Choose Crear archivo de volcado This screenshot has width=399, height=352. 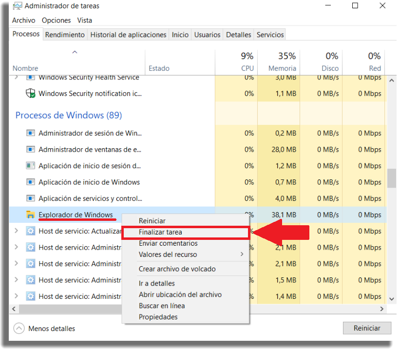pos(186,269)
